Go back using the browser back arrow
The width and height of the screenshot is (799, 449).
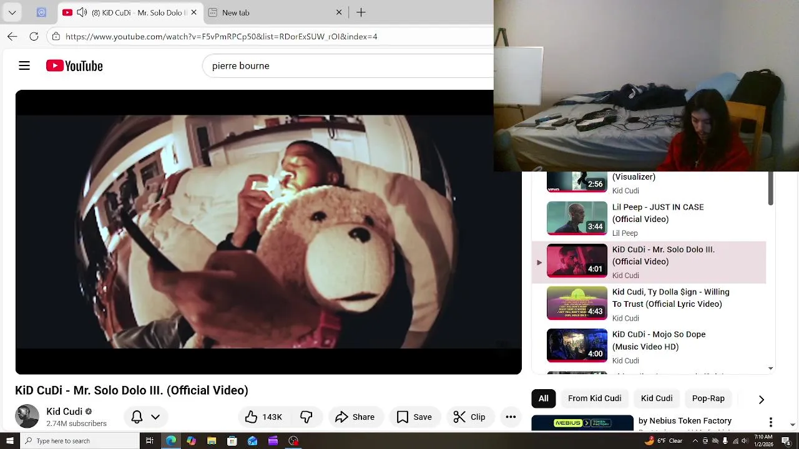point(12,36)
